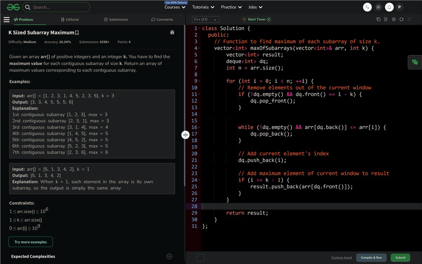Viewport: 422px width, 264px height.
Task: Place cursor on empty editor line 28
Action: pyautogui.click(x=312, y=206)
